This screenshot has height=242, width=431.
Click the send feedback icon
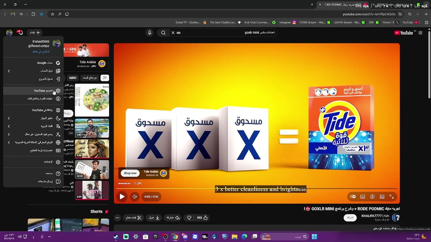(58, 182)
